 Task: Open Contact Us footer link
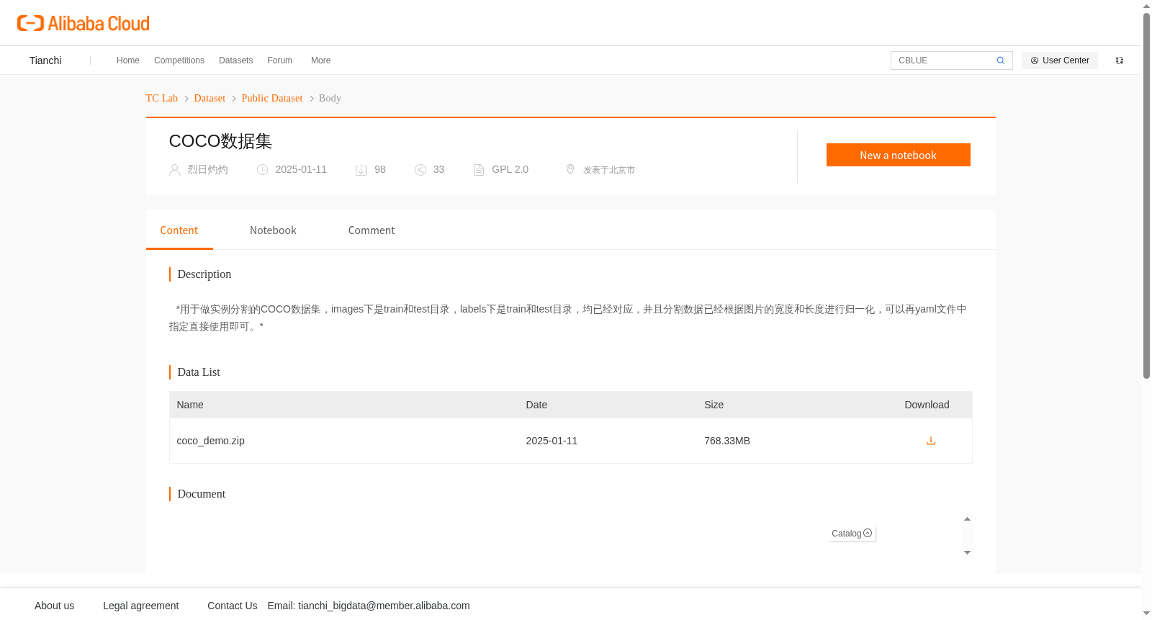(x=233, y=606)
